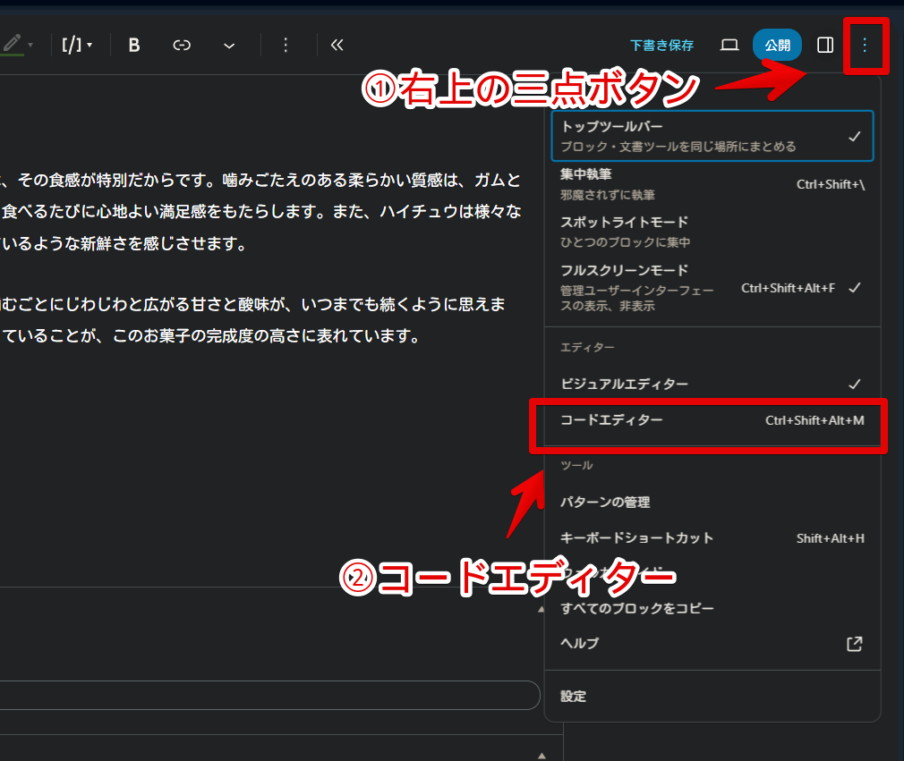The height and width of the screenshot is (761, 904).
Task: Toggle フルスクリーンモード
Action: coord(712,287)
